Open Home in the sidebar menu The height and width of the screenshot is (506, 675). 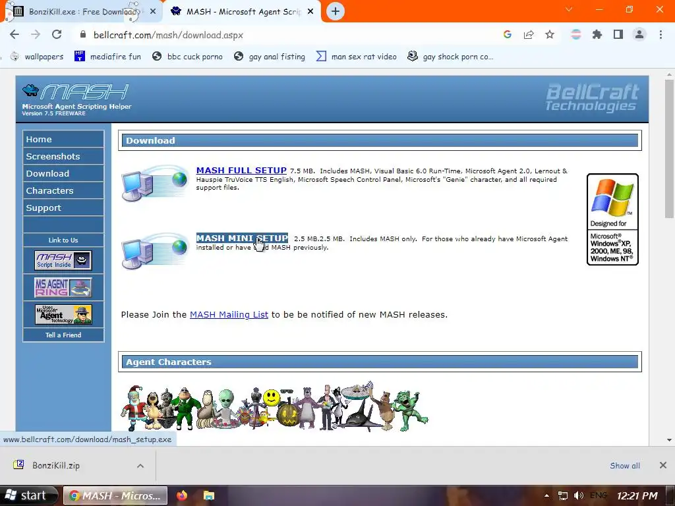pos(63,139)
